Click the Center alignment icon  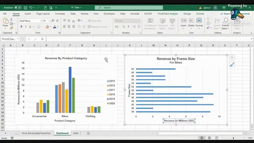point(69,27)
